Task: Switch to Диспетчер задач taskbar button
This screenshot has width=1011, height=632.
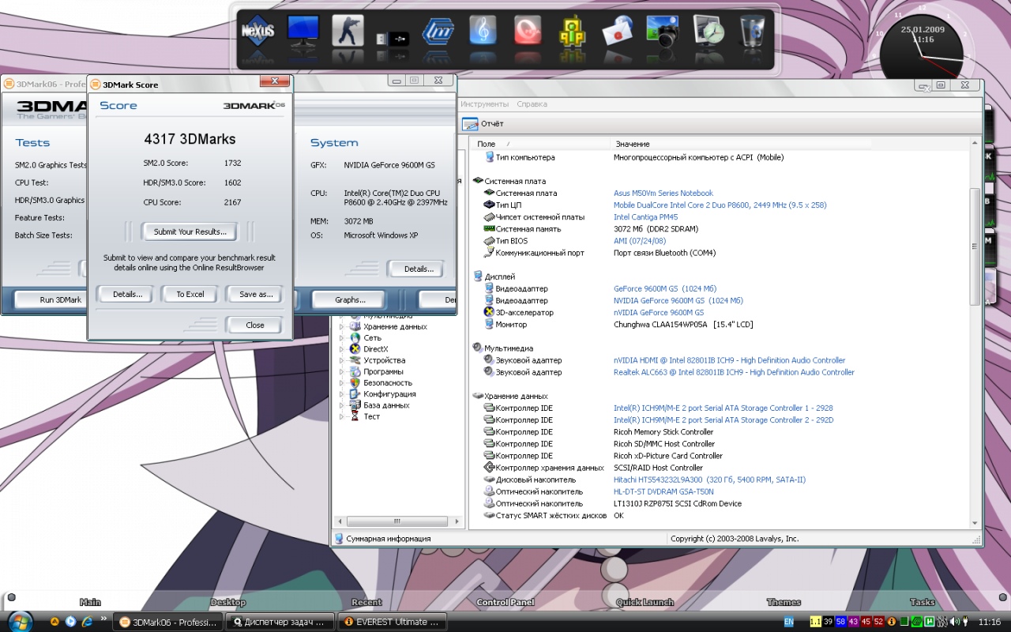Action: 280,622
